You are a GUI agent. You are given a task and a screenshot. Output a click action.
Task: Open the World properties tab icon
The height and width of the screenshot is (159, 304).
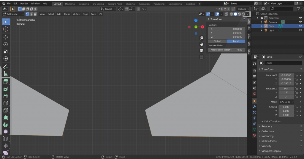pyautogui.click(x=254, y=94)
